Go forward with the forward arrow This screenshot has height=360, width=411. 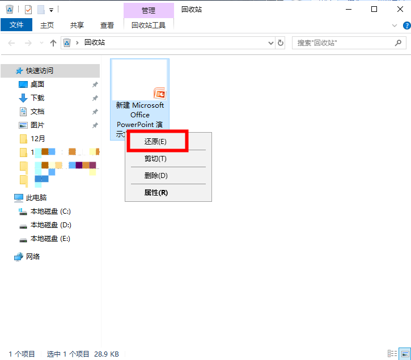pyautogui.click(x=28, y=43)
